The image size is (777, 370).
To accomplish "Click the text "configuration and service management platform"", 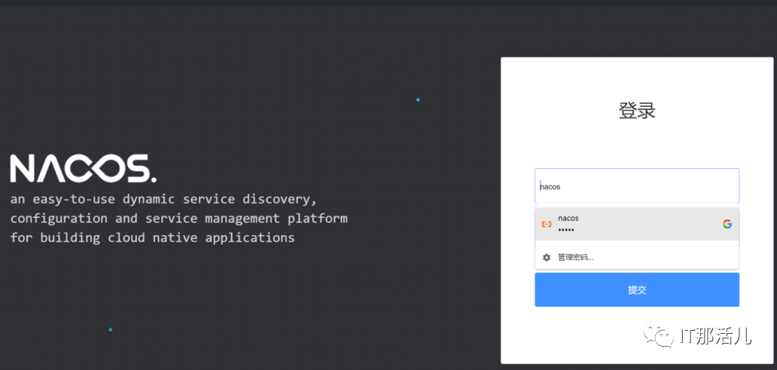I will pyautogui.click(x=179, y=219).
